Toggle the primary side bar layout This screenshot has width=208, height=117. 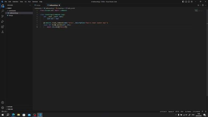click(x=183, y=2)
